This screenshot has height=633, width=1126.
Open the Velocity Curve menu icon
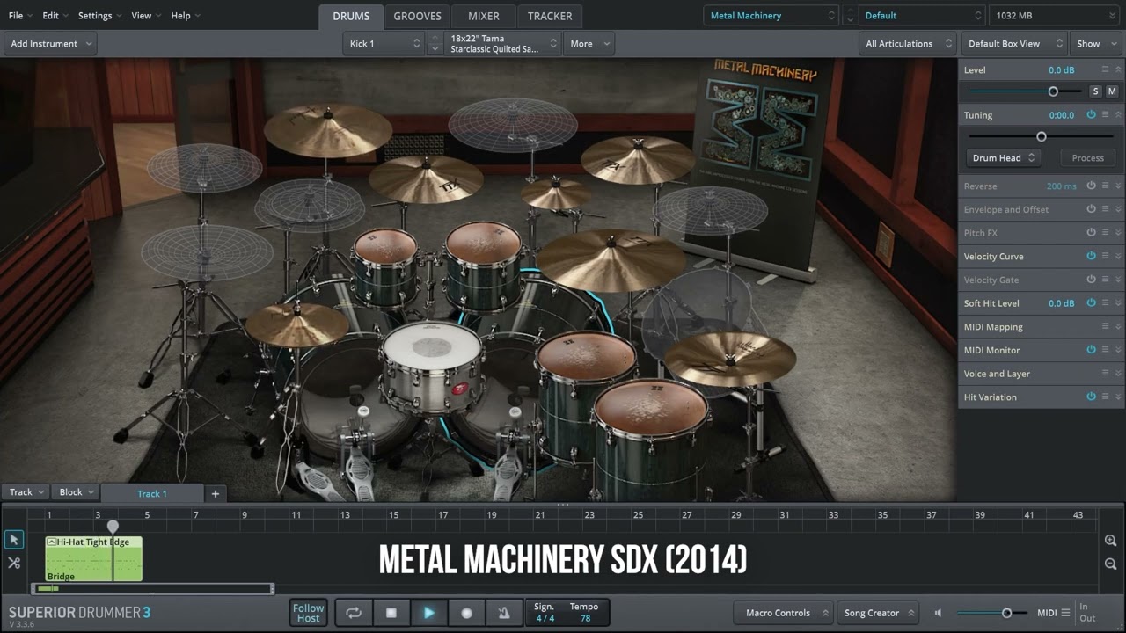[x=1106, y=256]
